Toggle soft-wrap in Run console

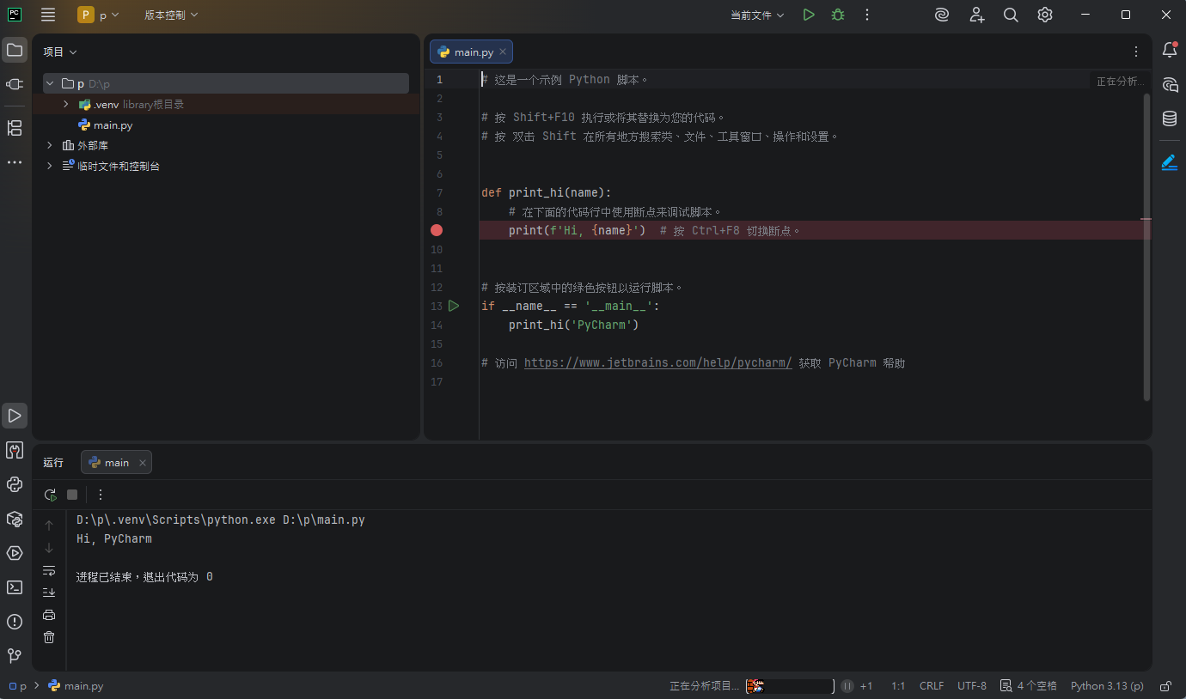coord(49,570)
